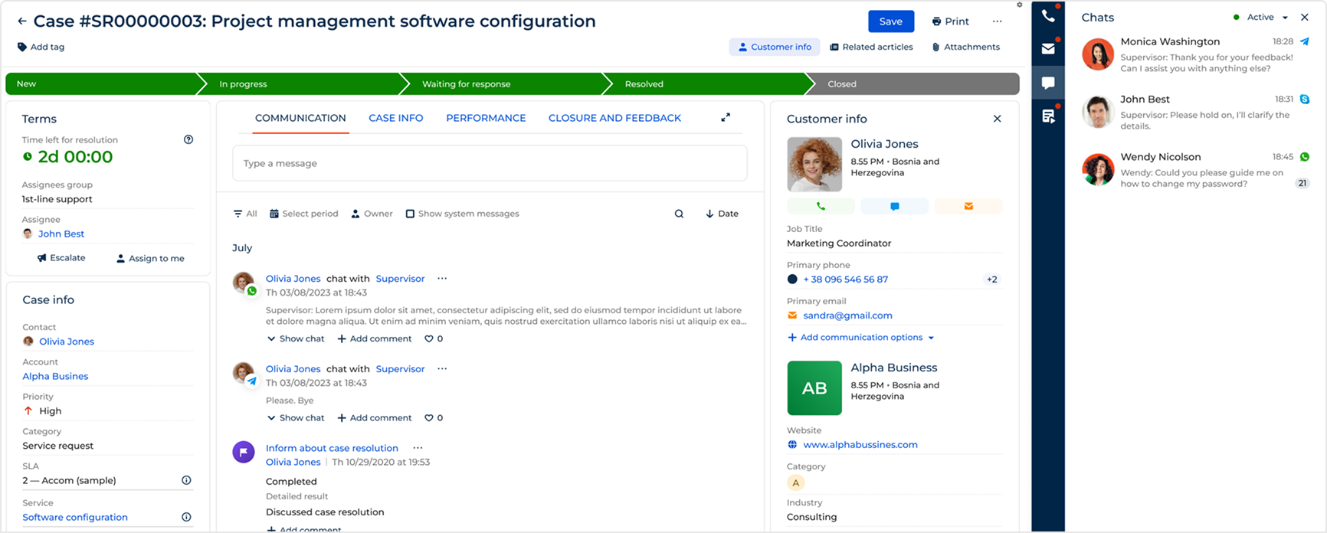Open the chat bubble sidebar icon
This screenshot has height=533, width=1327.
[x=1047, y=83]
